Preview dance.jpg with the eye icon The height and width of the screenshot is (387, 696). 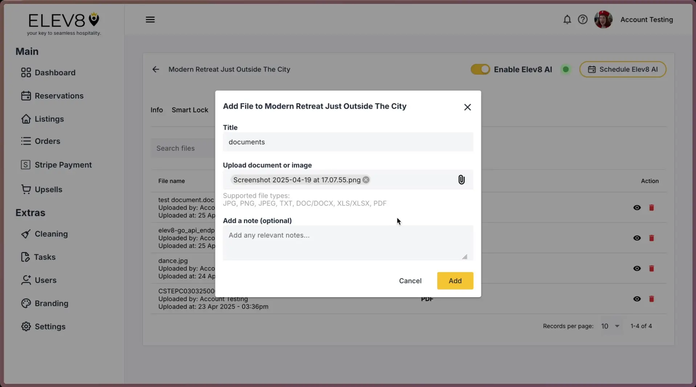[x=637, y=269]
